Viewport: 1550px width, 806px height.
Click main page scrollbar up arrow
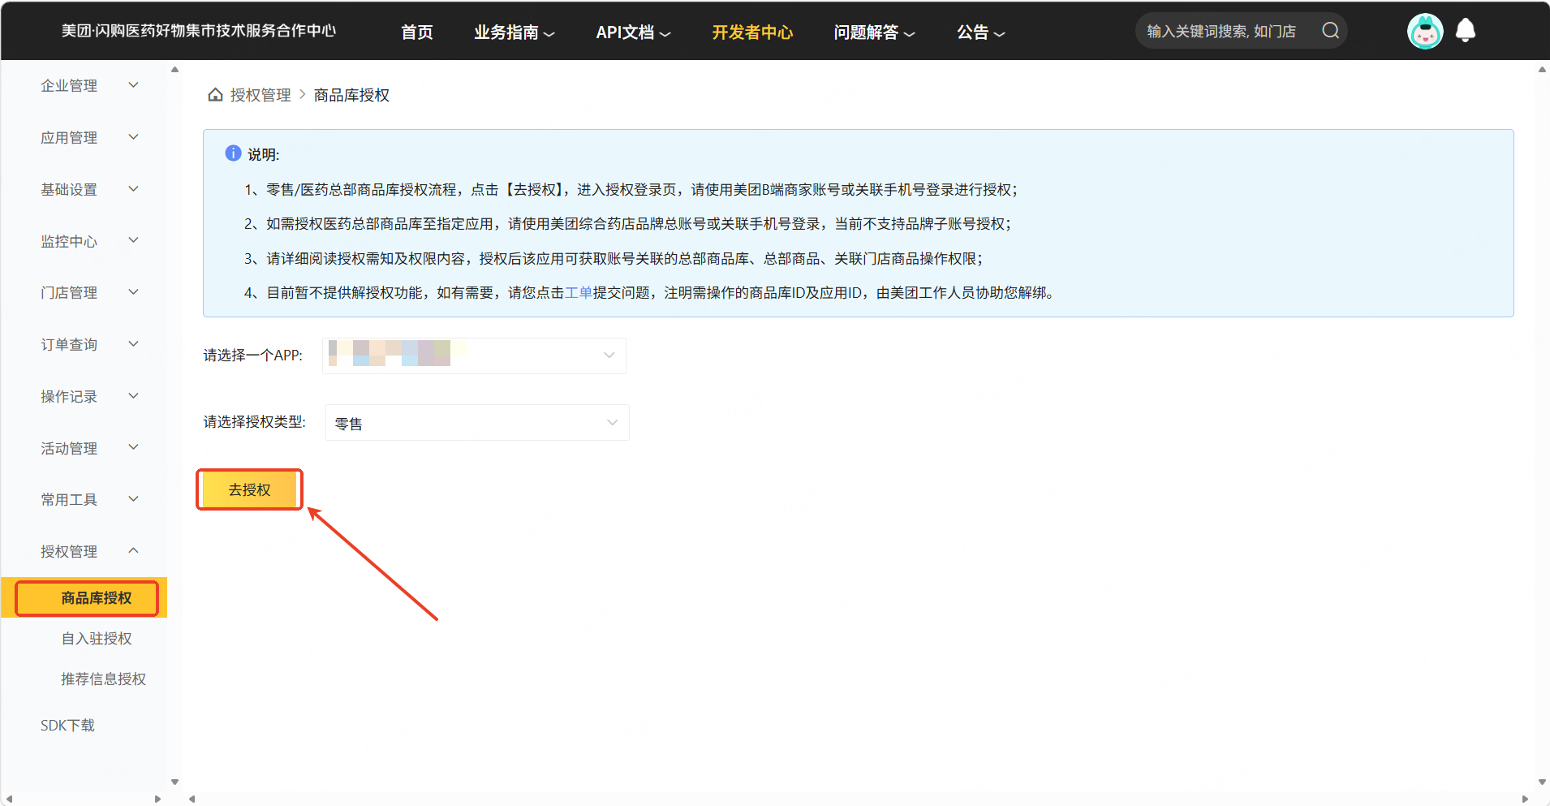click(1542, 70)
